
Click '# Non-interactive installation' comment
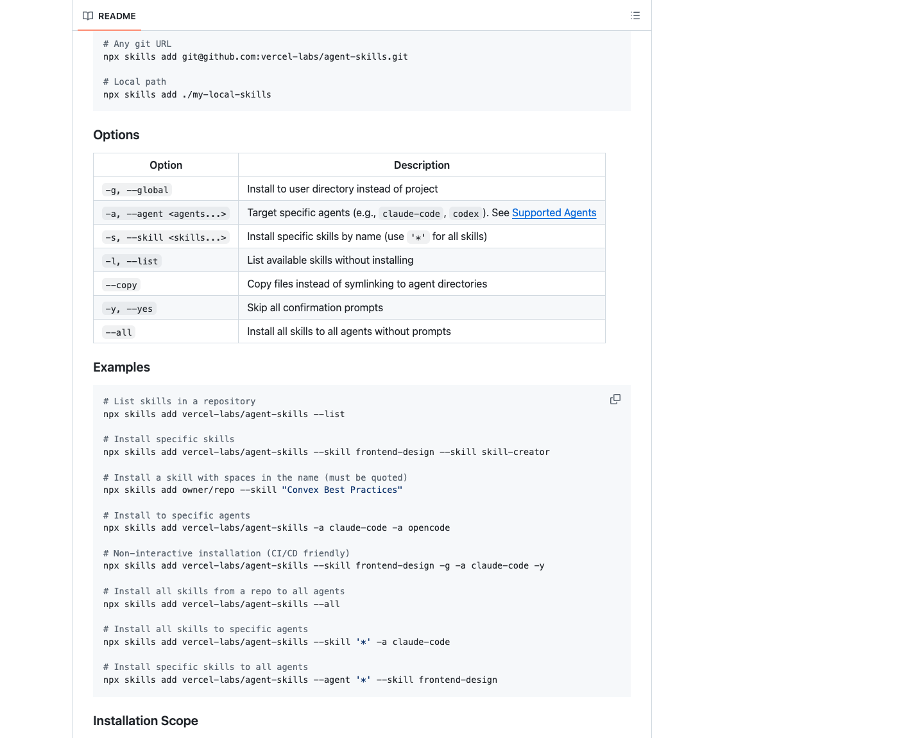(x=227, y=553)
